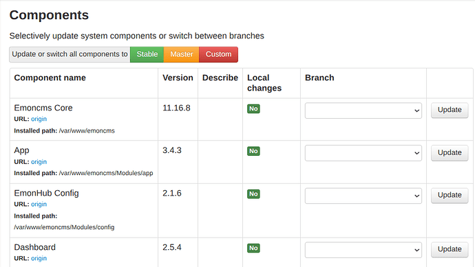Open origin URL link for EmonHub Config
Viewport: 475px width, 267px height.
tap(39, 204)
